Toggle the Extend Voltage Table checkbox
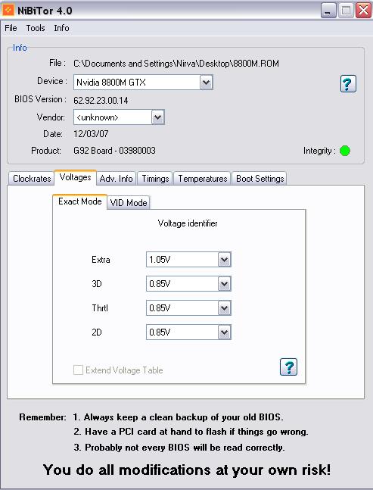Viewport: 373px width, 490px height. point(78,370)
